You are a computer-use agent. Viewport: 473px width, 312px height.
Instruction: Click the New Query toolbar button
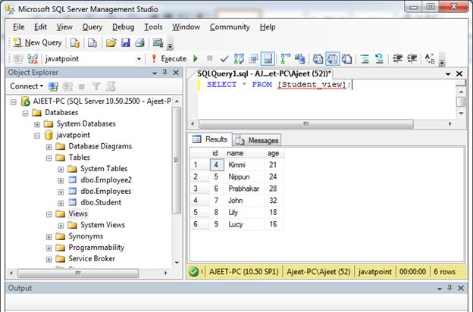click(x=38, y=43)
